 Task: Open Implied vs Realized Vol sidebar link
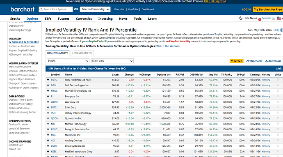(21, 46)
